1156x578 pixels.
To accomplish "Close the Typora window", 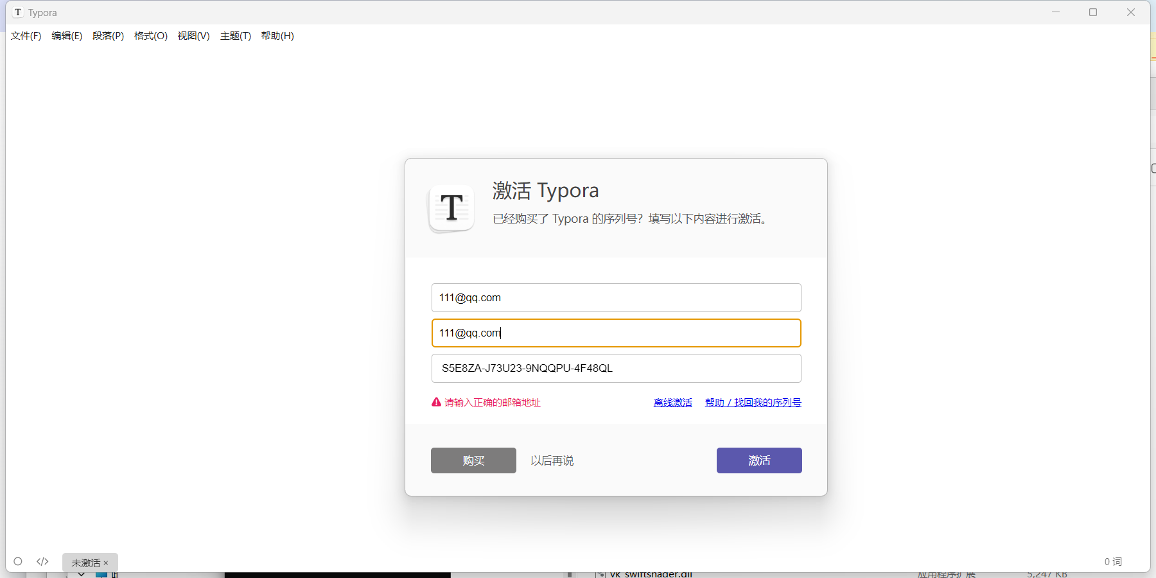I will [1131, 12].
